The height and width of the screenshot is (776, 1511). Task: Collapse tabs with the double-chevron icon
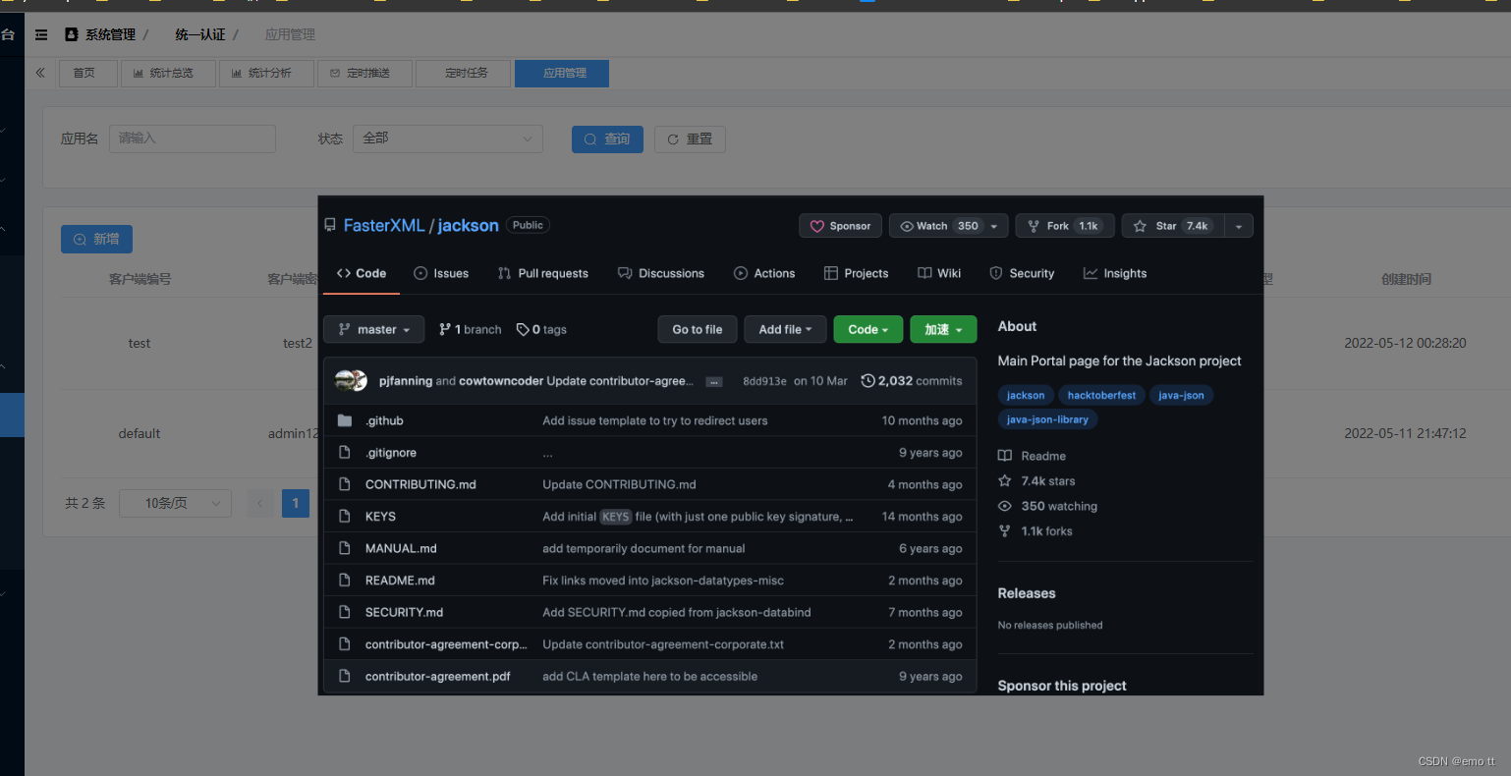tap(40, 73)
